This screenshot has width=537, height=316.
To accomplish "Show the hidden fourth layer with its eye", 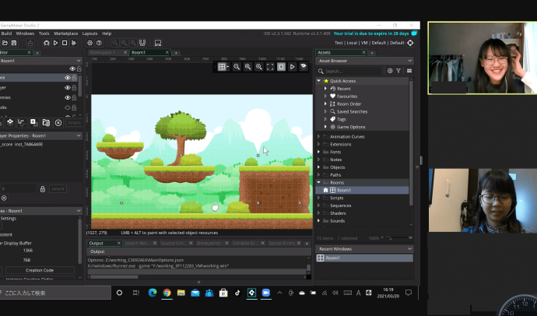I will click(68, 107).
